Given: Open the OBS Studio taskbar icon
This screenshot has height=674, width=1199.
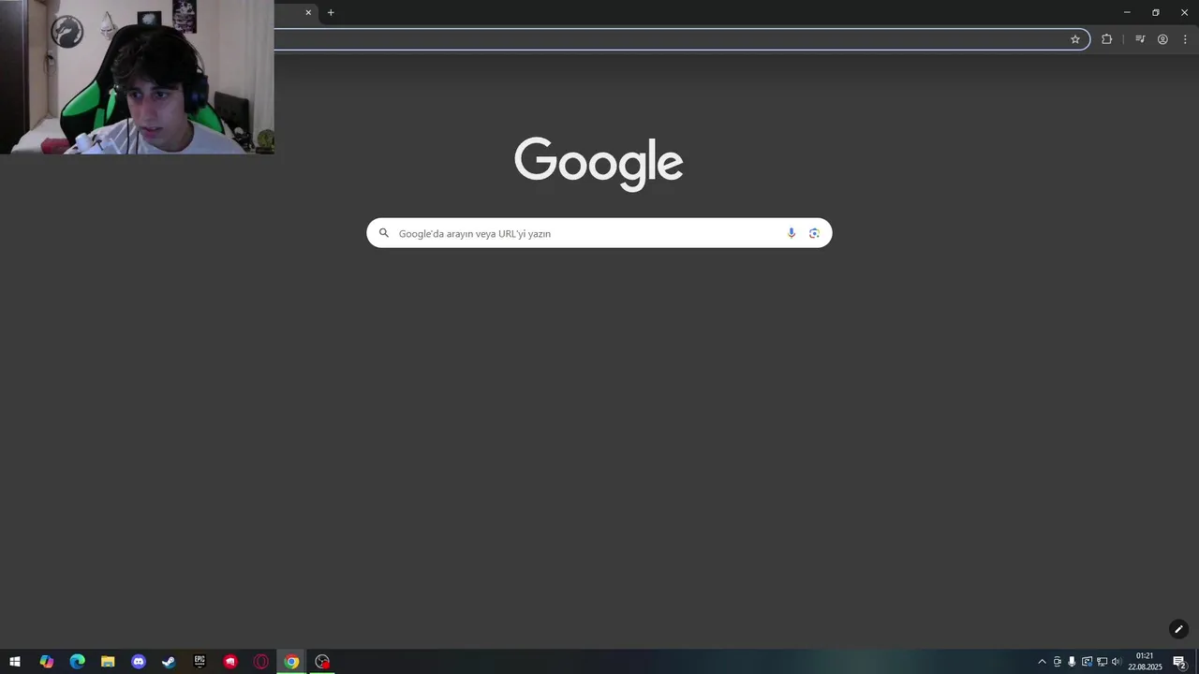Looking at the screenshot, I should pos(322,662).
